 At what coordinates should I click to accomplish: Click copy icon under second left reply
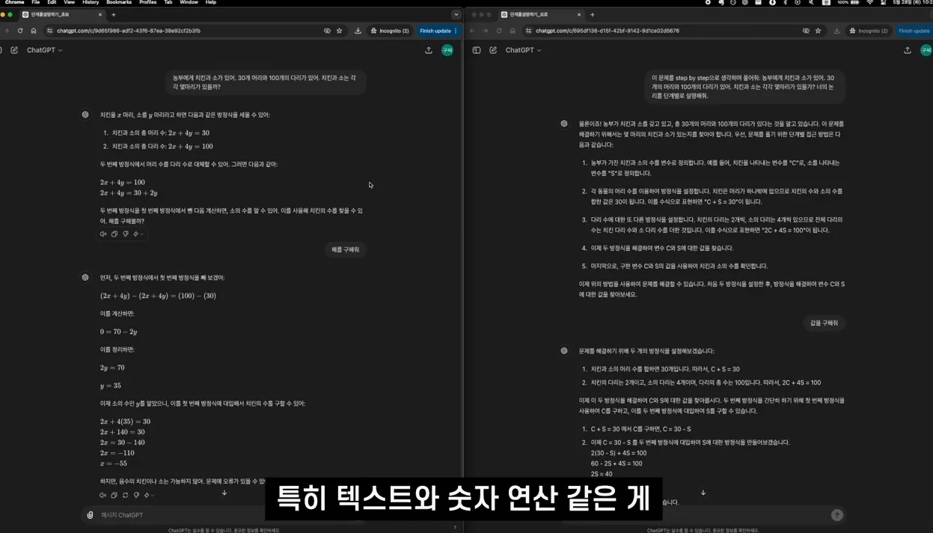click(114, 495)
